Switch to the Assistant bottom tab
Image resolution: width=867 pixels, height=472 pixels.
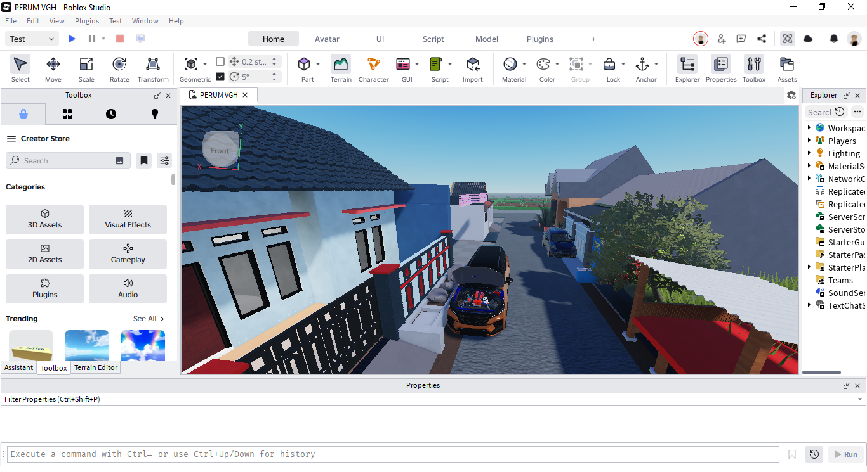click(x=19, y=367)
